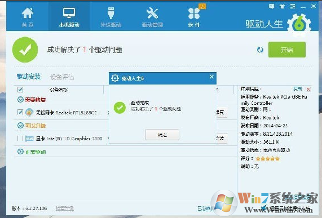Click the wireless network card icon for Realtek
322x218 pixels.
click(x=29, y=113)
